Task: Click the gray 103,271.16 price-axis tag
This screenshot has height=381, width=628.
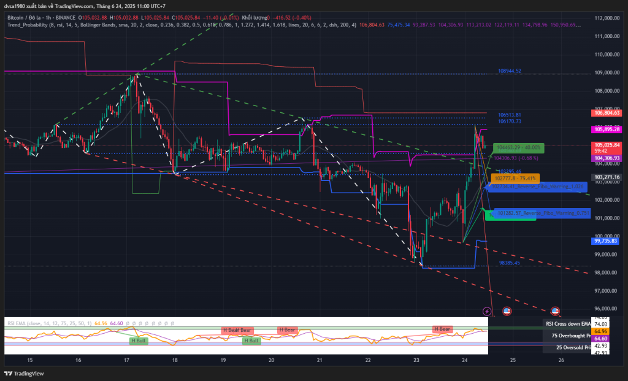Action: pos(607,177)
